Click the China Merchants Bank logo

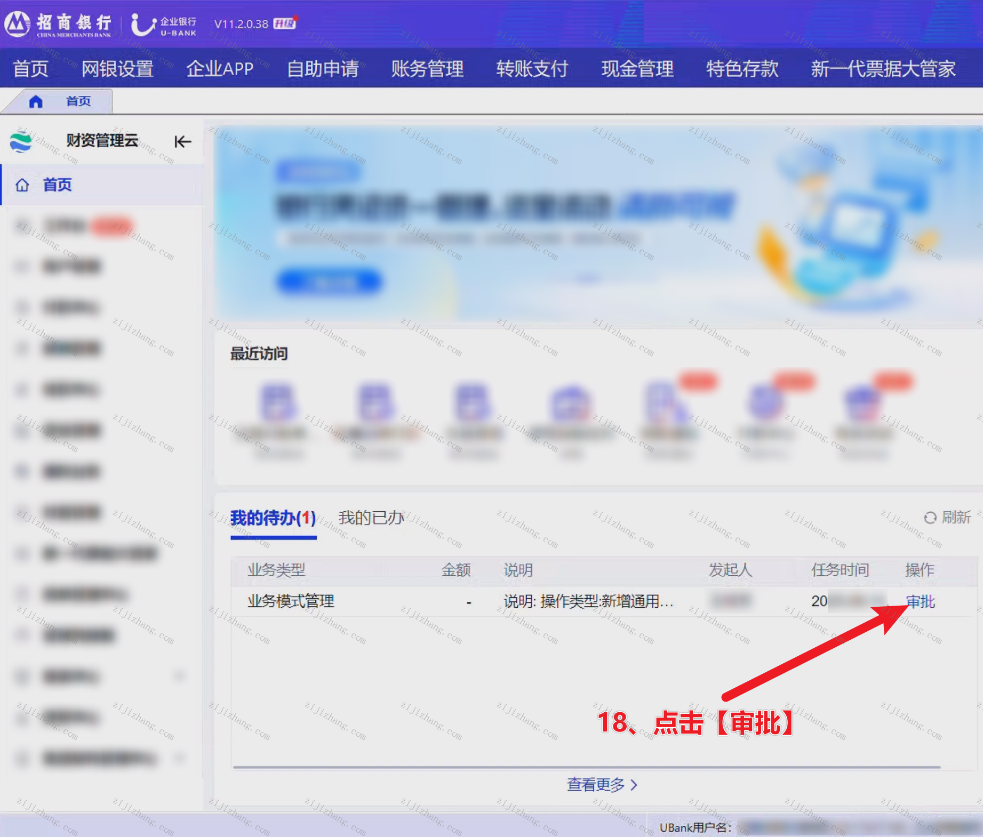[x=59, y=25]
